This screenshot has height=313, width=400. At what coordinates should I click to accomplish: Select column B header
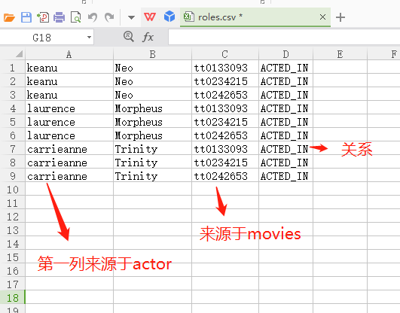152,54
